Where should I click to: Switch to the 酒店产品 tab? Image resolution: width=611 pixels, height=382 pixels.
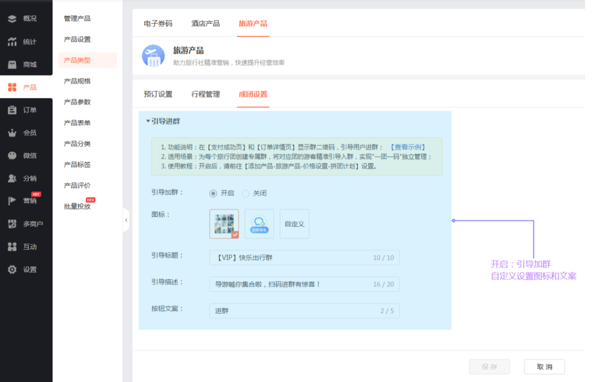coord(205,23)
